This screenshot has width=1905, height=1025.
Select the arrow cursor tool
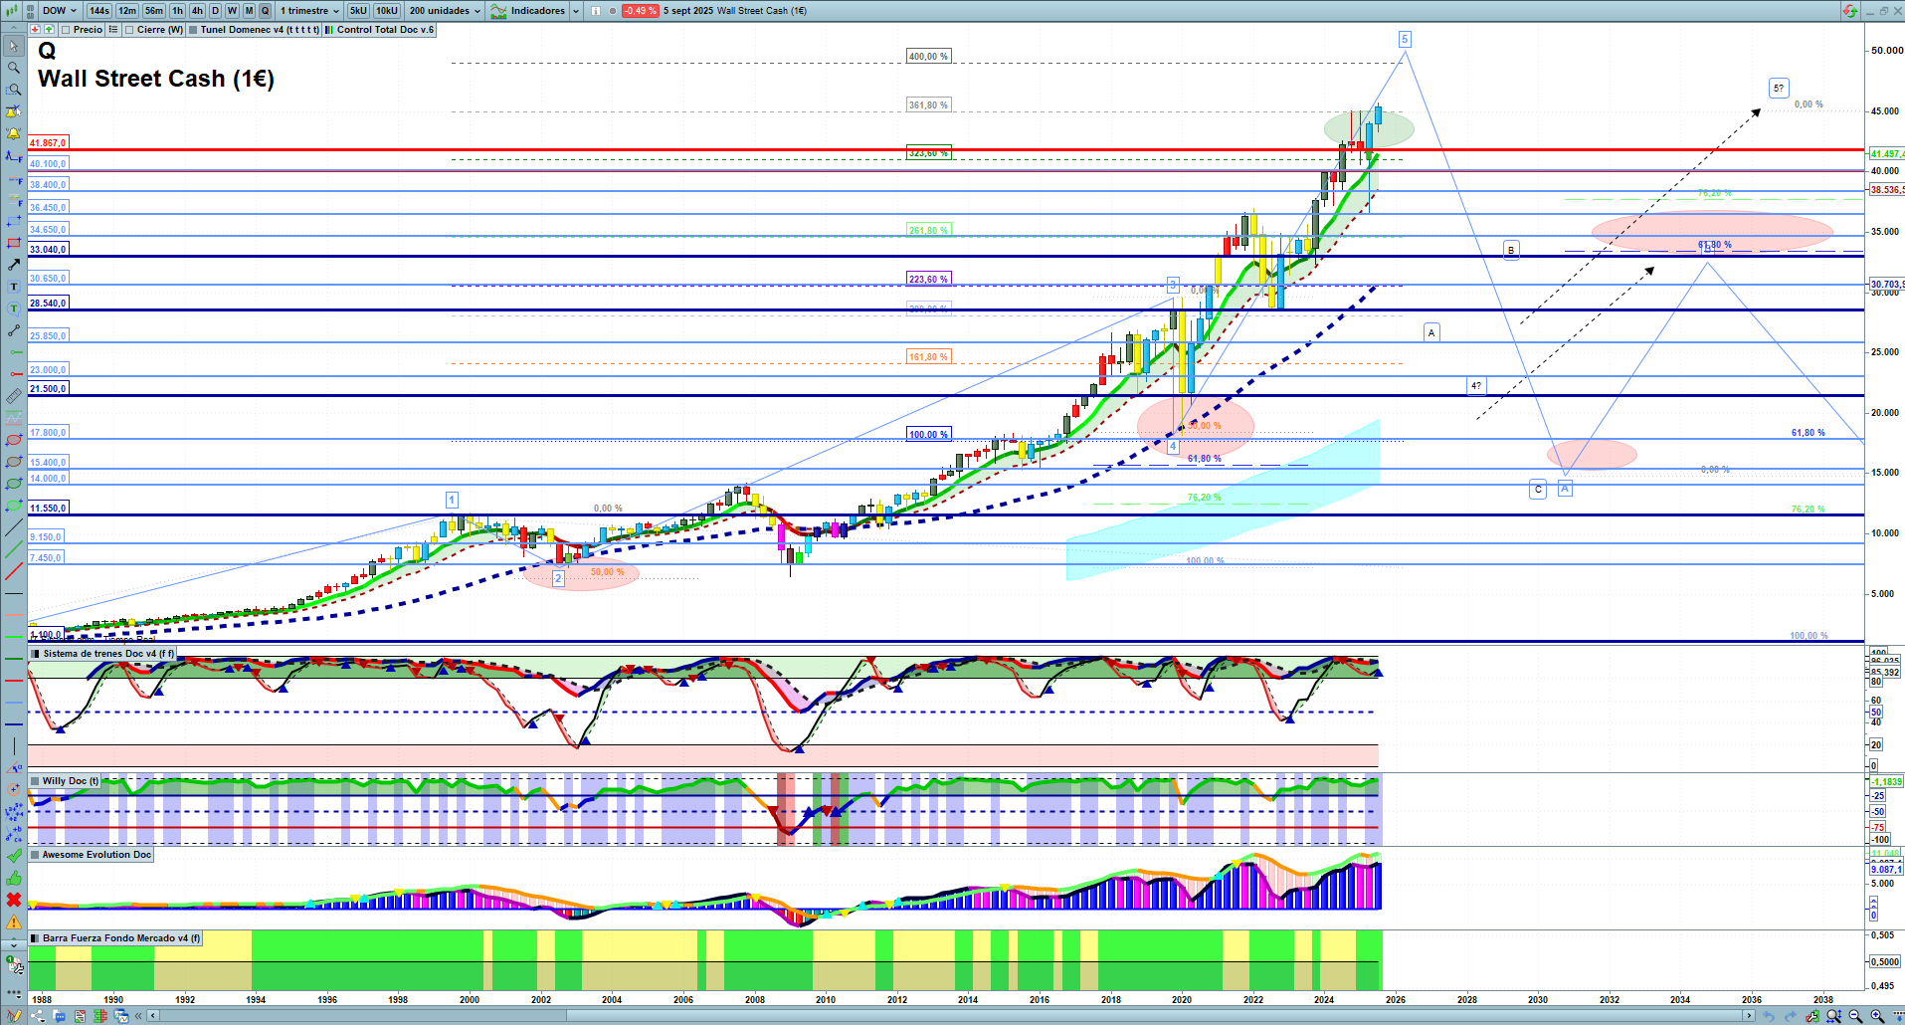pos(13,46)
